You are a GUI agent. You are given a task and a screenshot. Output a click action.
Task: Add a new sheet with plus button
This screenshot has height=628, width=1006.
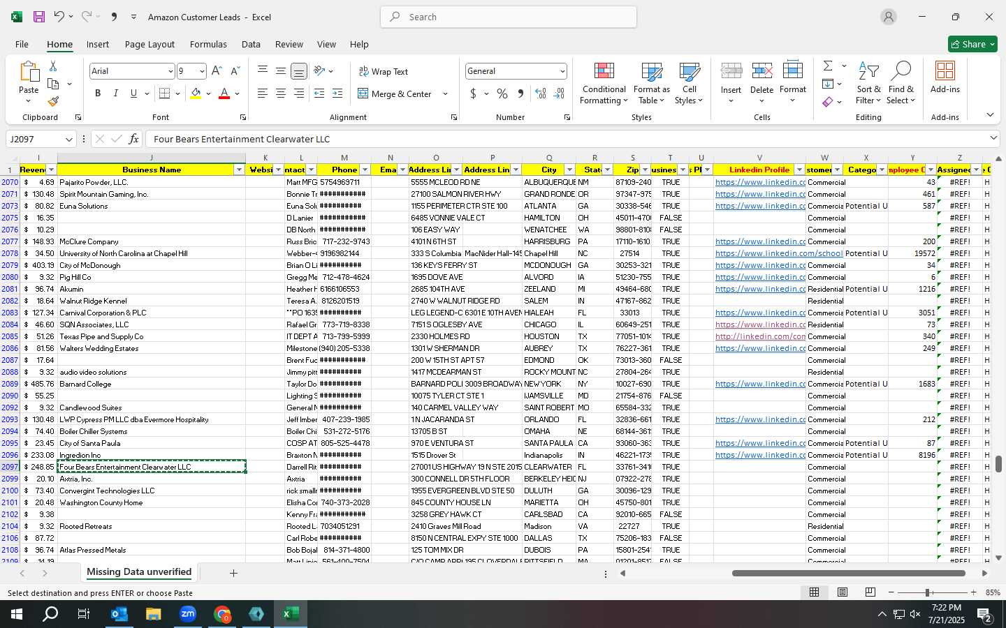coord(233,573)
